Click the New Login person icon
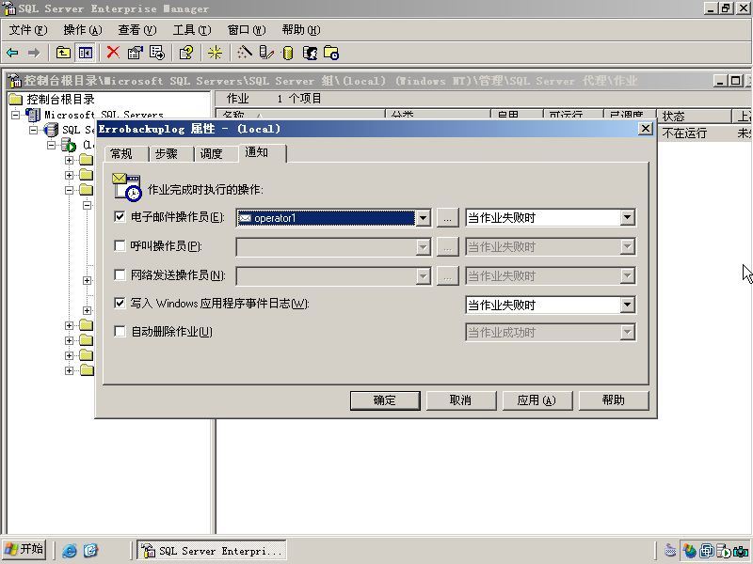 pos(310,53)
